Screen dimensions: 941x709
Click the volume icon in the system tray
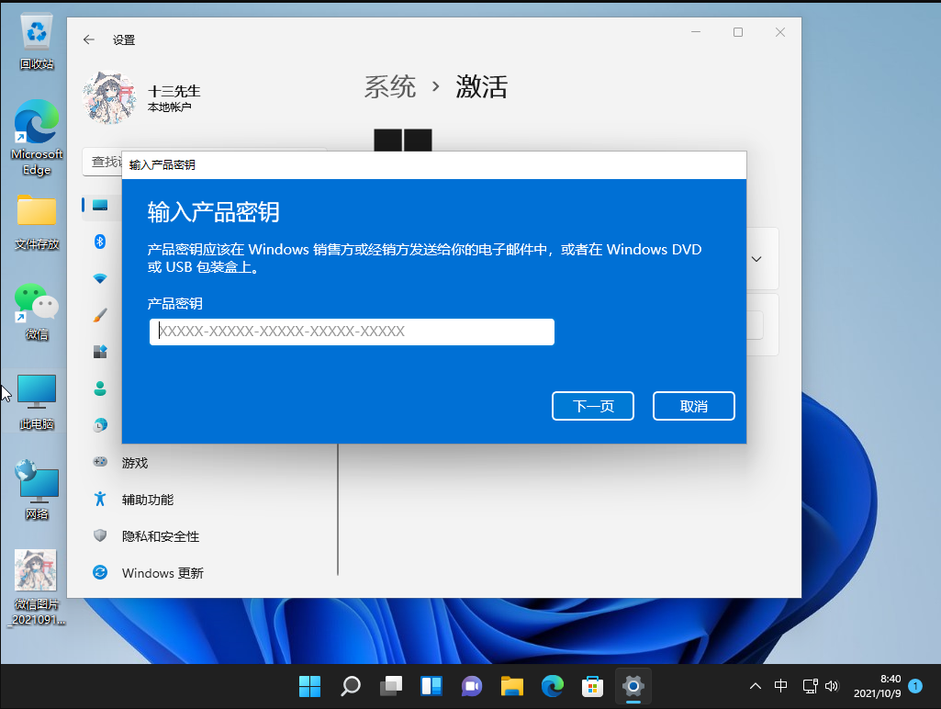[x=832, y=685]
